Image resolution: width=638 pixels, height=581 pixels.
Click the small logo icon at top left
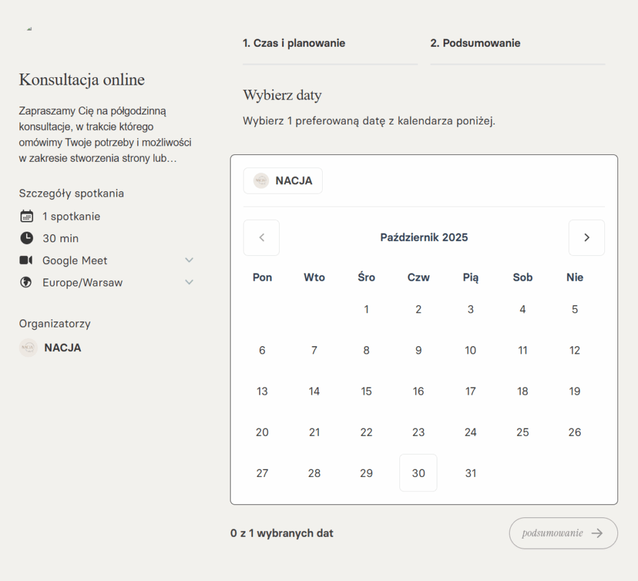[x=29, y=29]
